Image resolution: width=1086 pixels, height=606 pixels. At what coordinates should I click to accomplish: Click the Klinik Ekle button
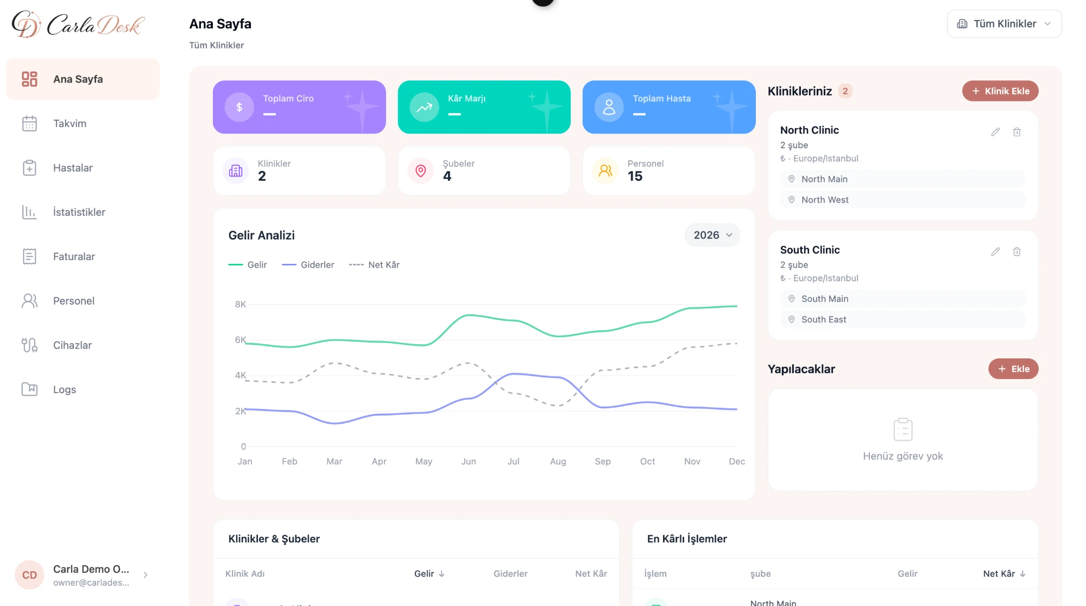click(x=1000, y=91)
